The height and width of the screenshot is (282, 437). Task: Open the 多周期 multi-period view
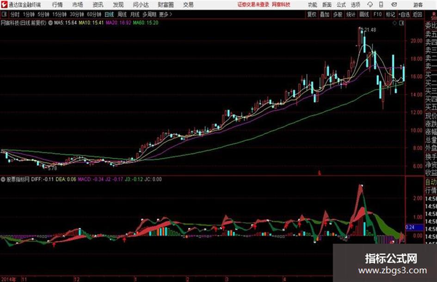tap(149, 14)
